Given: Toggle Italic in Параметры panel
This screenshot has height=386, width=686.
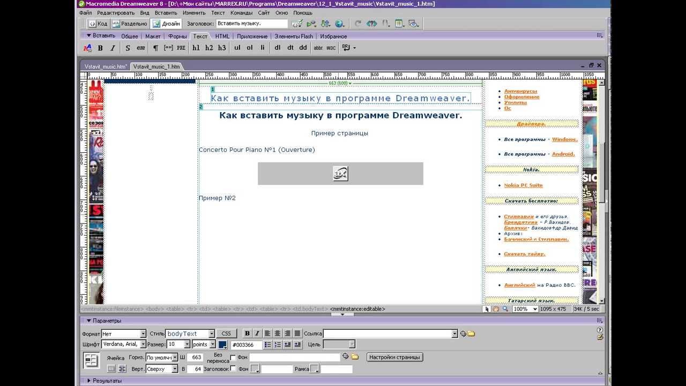Looking at the screenshot, I should 257,333.
